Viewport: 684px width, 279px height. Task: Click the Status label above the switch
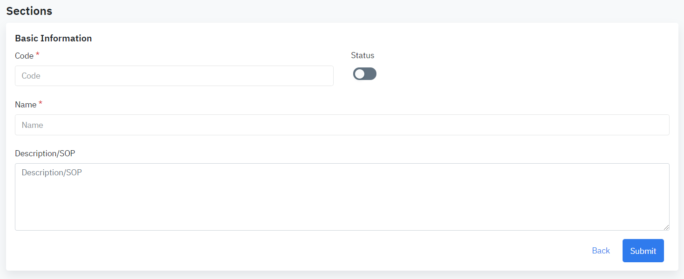click(362, 55)
